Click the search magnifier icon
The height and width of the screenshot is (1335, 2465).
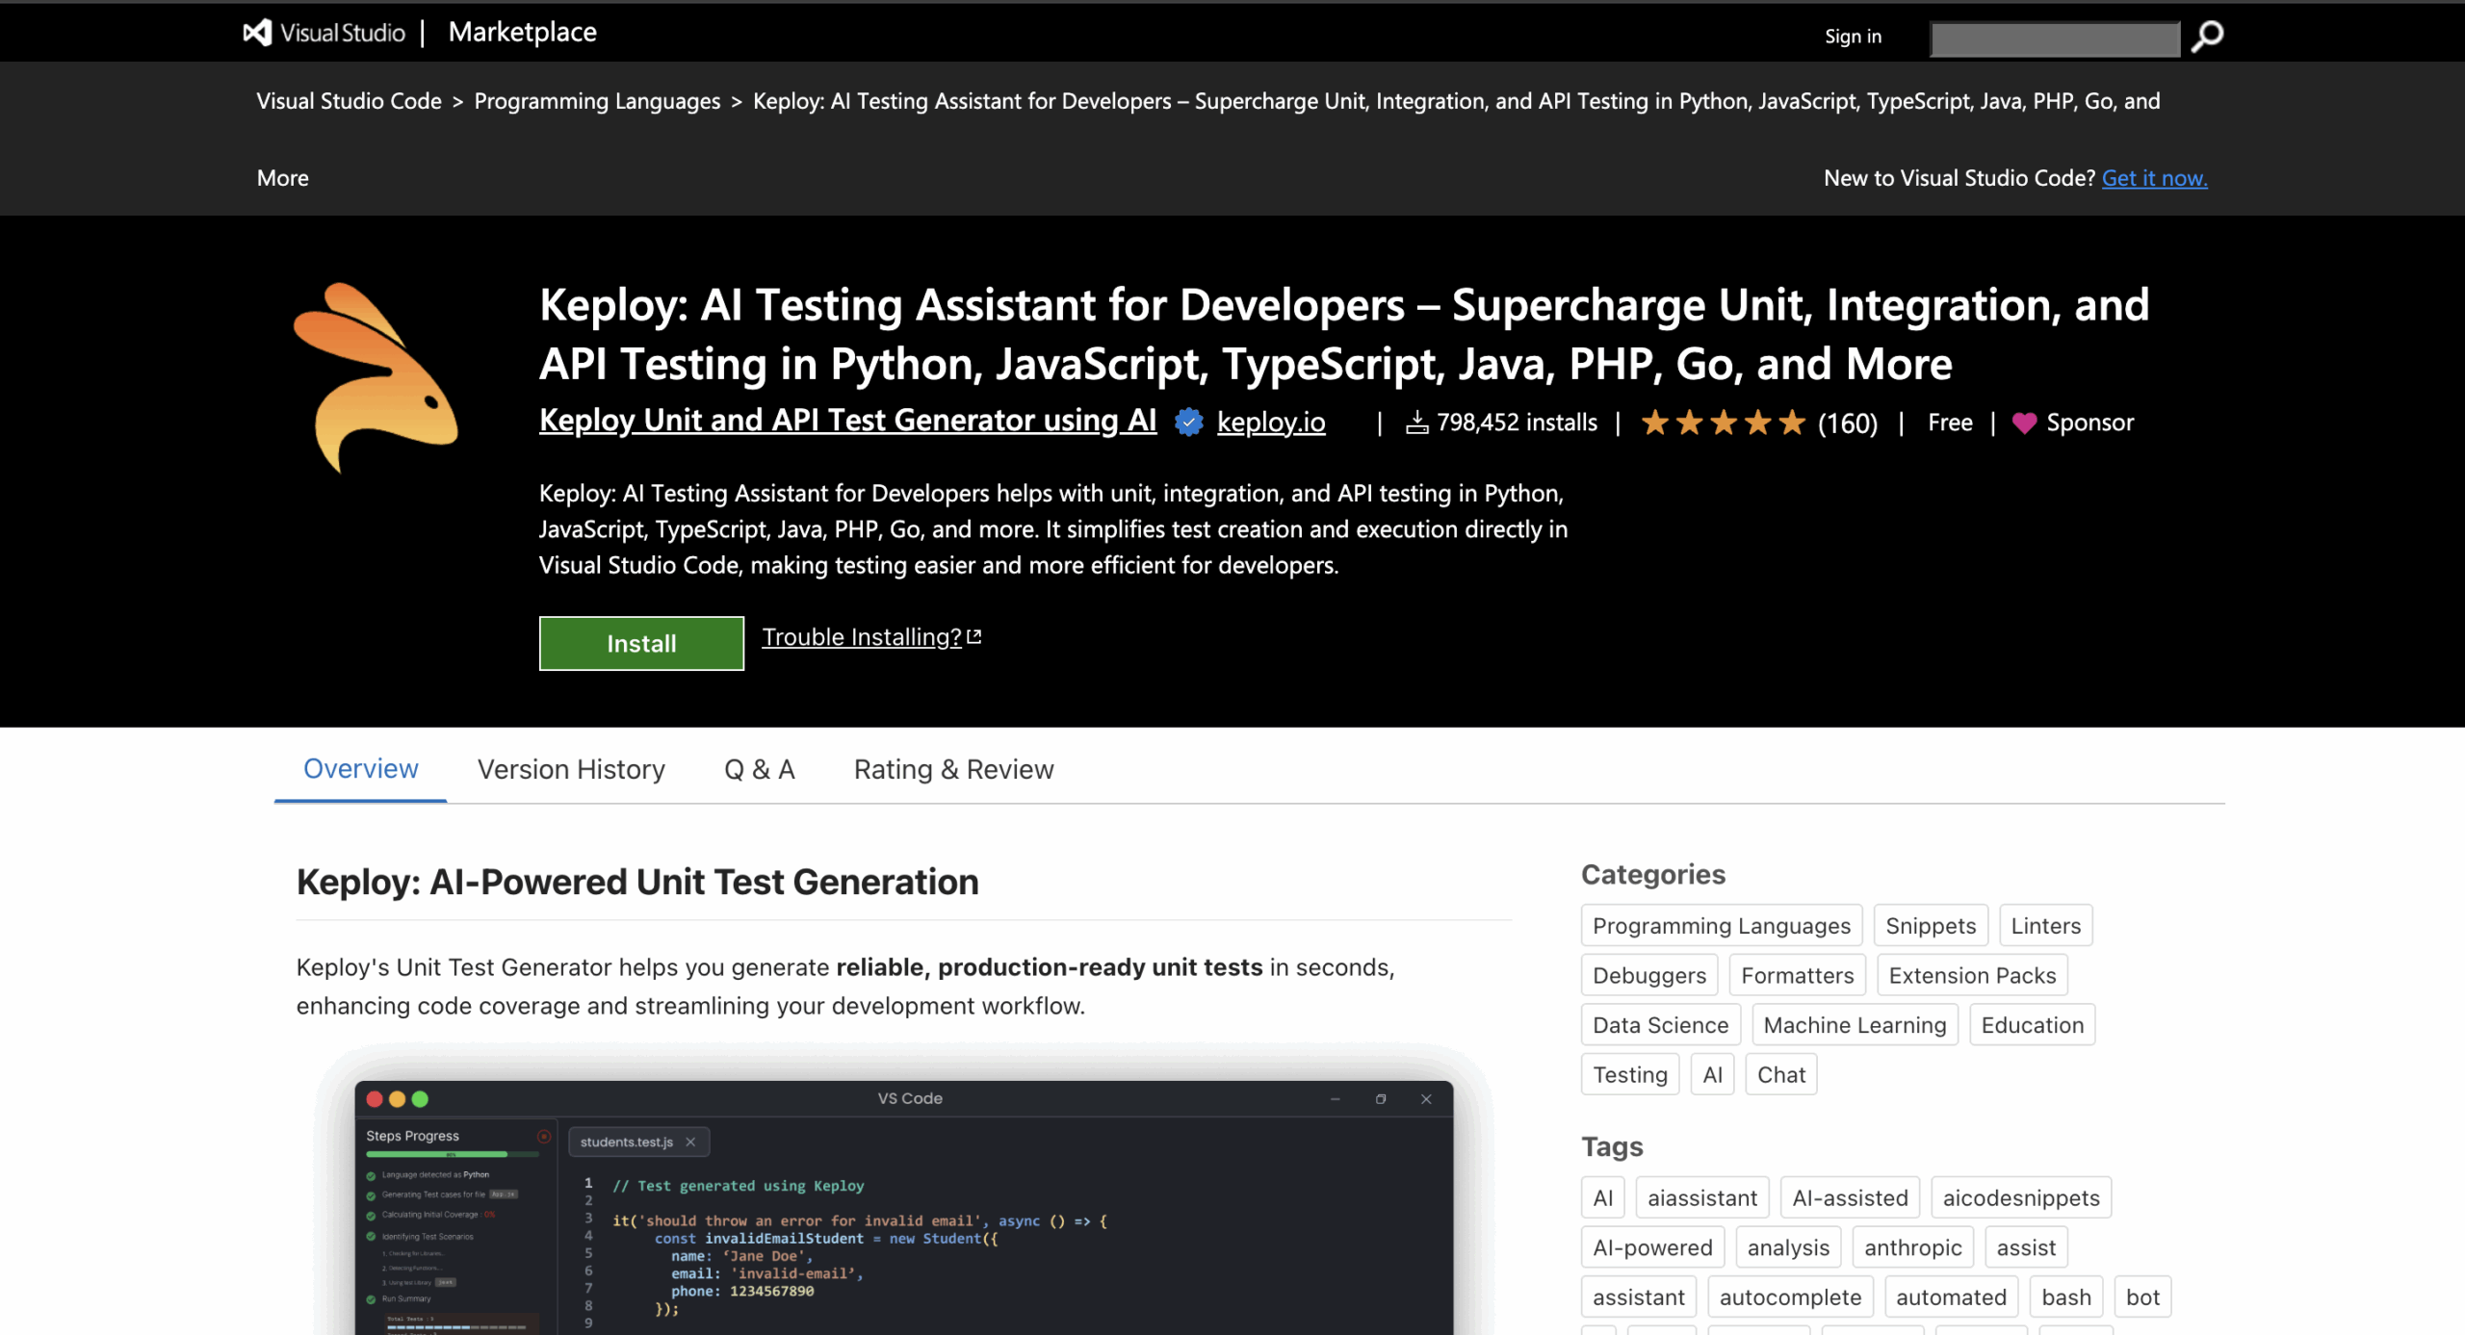[x=2207, y=37]
